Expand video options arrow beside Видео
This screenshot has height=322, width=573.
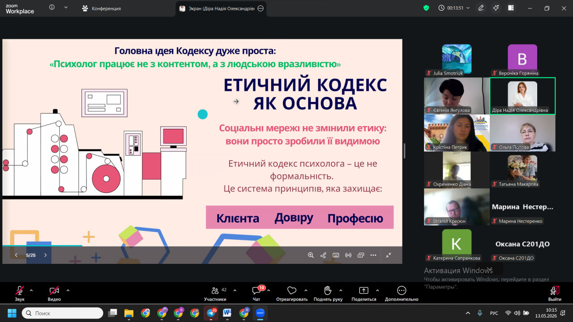[x=68, y=290]
